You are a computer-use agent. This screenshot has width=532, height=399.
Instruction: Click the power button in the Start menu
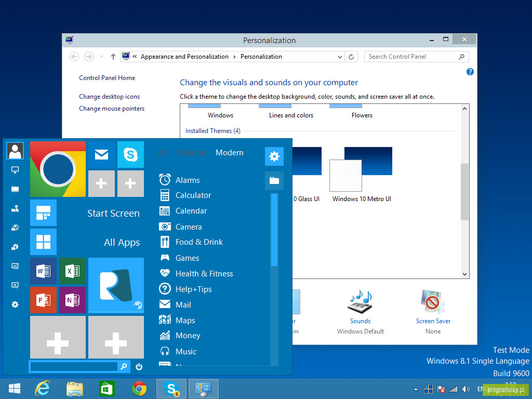[x=139, y=366]
